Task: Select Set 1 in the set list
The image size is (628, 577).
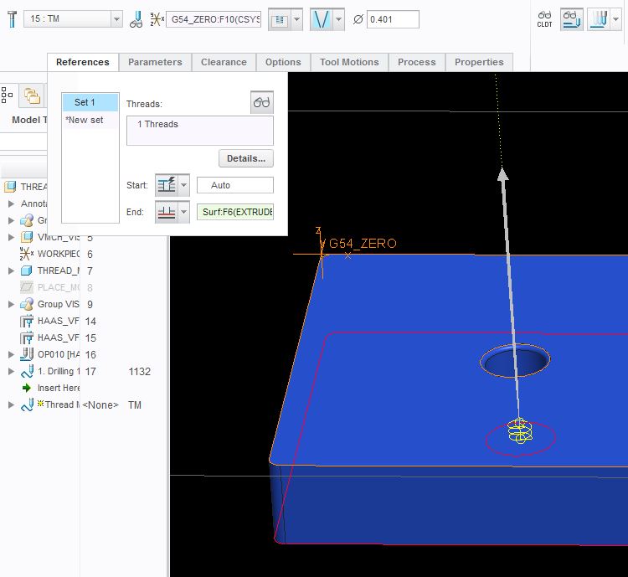Action: click(90, 102)
